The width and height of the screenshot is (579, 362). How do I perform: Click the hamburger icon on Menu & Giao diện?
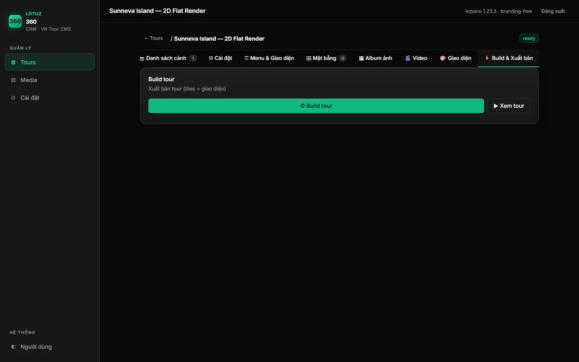pyautogui.click(x=246, y=58)
